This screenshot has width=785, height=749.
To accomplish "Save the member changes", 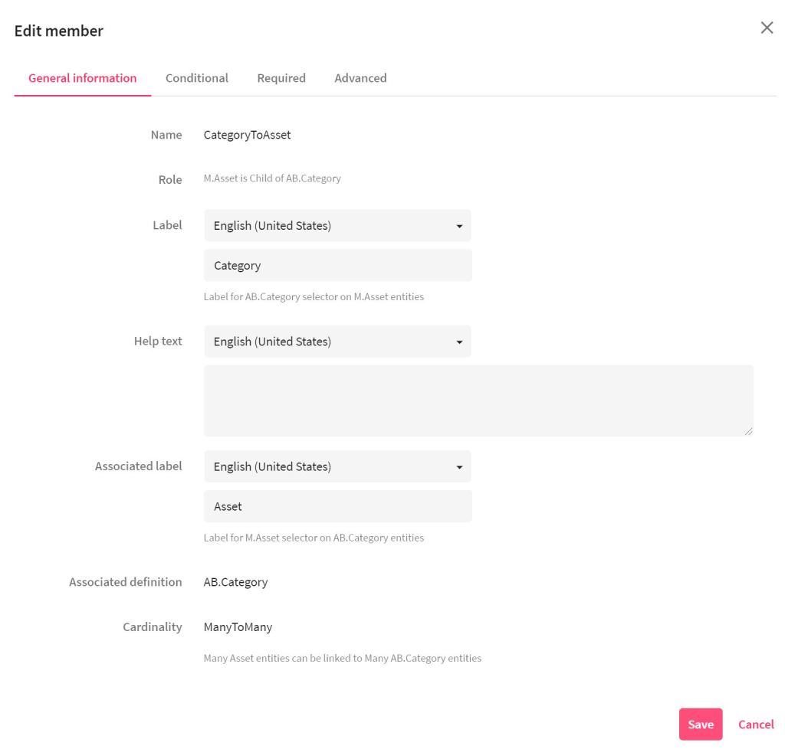I will pos(700,724).
